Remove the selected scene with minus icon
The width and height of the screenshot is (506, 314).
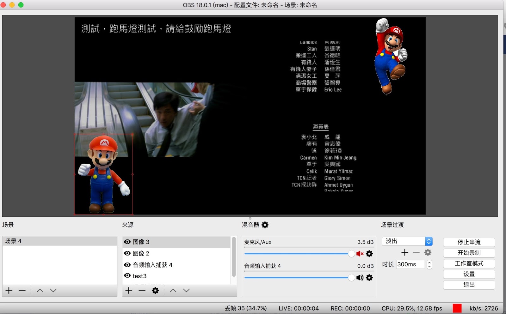click(x=22, y=290)
